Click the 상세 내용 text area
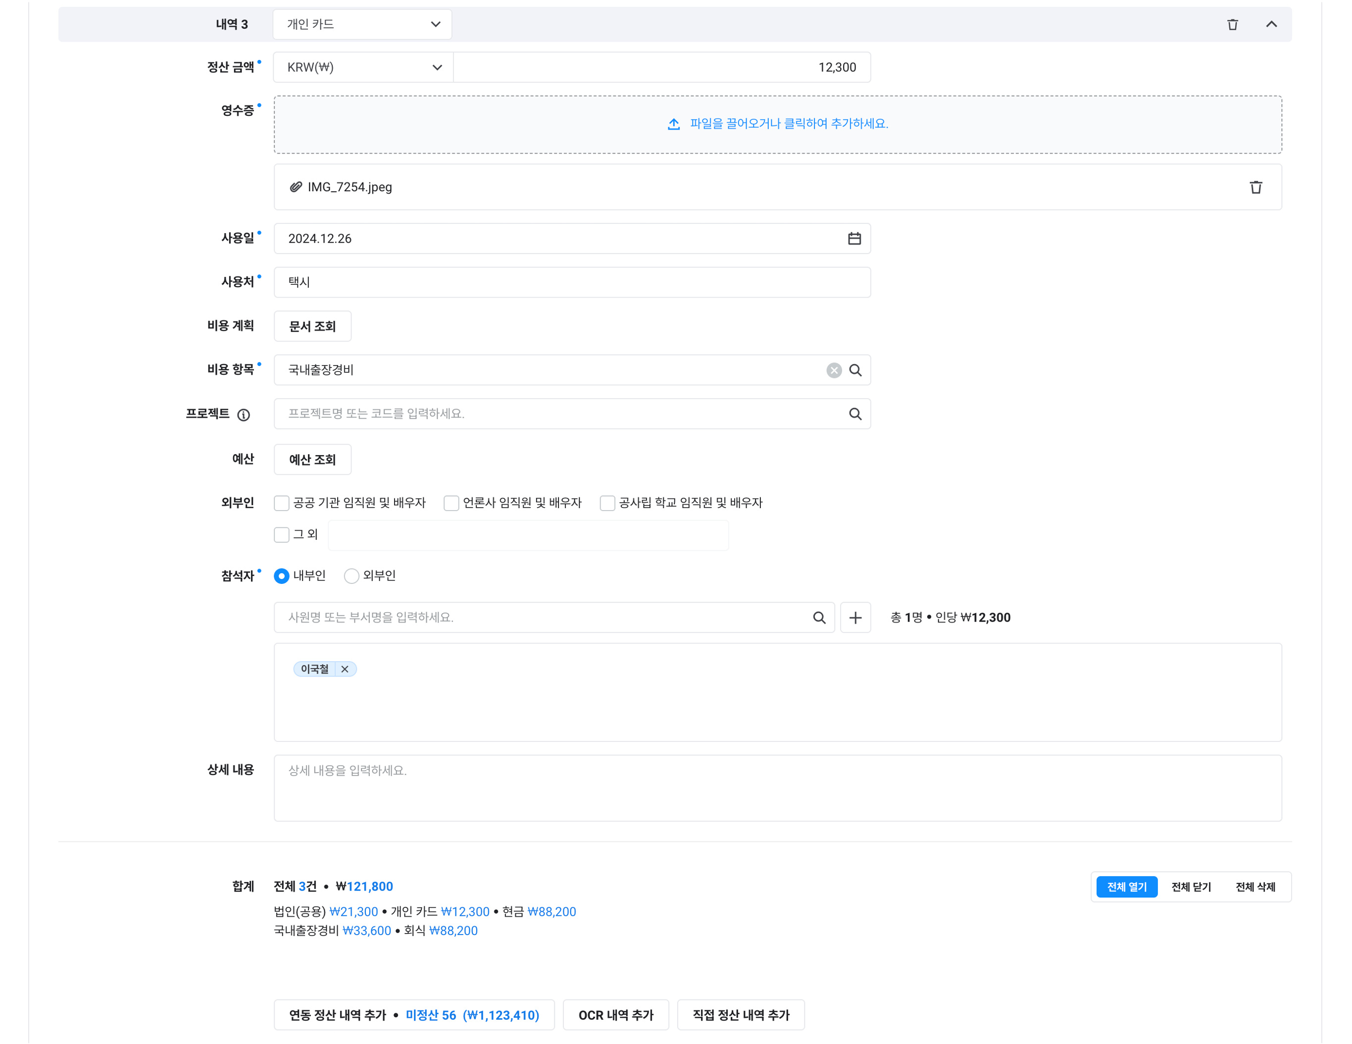The width and height of the screenshot is (1352, 1044). pos(777,787)
